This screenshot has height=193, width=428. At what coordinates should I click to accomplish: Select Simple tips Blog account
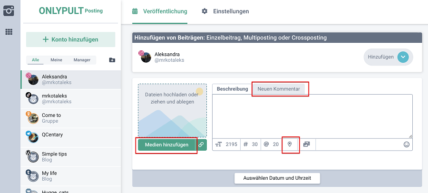[71, 157]
